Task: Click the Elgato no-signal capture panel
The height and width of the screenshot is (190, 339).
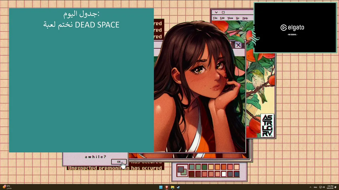Action: 295,28
